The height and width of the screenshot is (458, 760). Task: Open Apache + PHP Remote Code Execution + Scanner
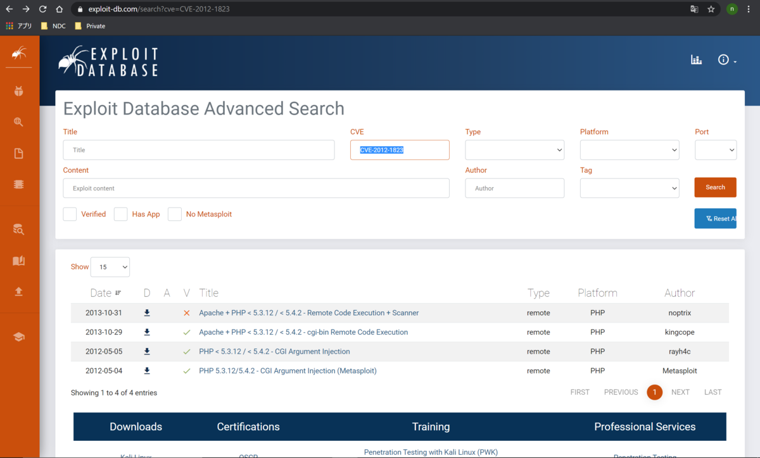point(308,313)
